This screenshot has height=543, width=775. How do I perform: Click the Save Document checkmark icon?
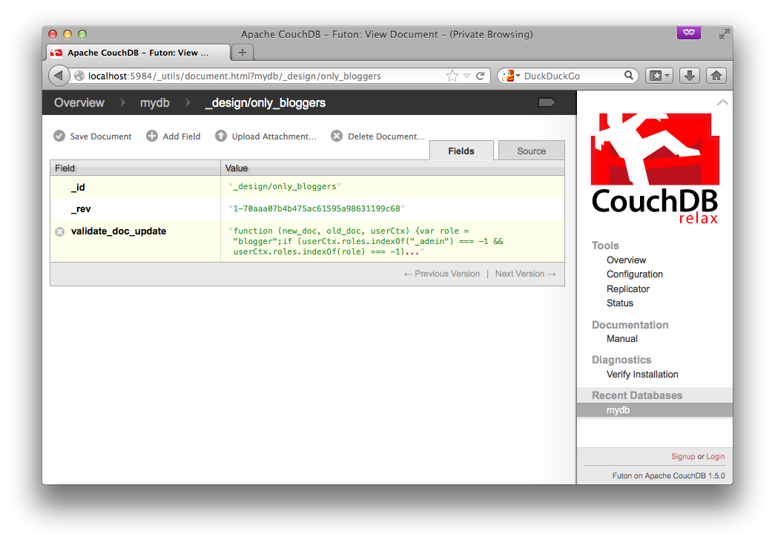(59, 136)
